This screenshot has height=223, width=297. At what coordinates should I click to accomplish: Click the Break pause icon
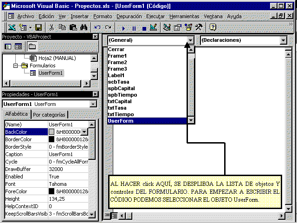[x=134, y=28]
